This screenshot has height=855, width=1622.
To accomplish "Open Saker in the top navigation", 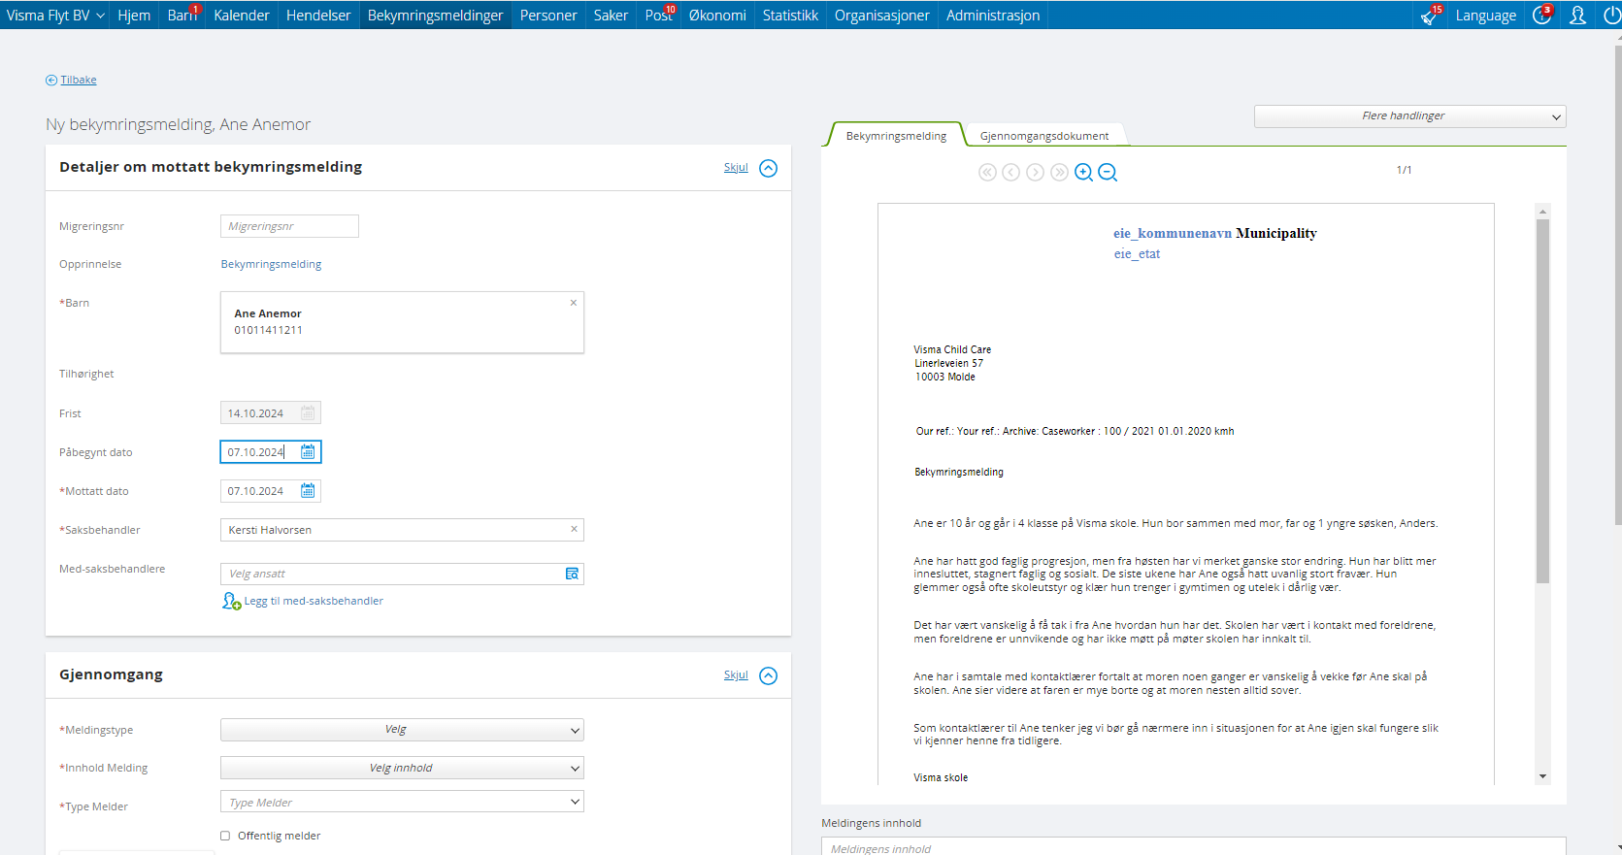I will click(611, 16).
